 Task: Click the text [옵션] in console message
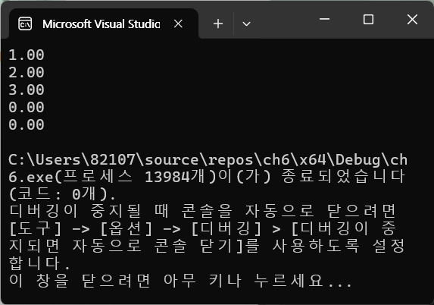[x=126, y=229]
